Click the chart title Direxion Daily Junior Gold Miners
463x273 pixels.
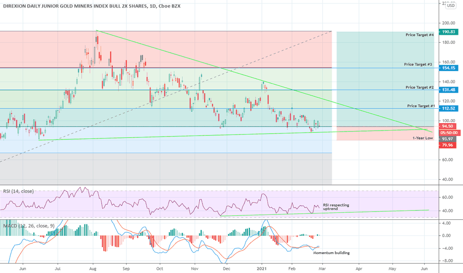click(x=91, y=6)
